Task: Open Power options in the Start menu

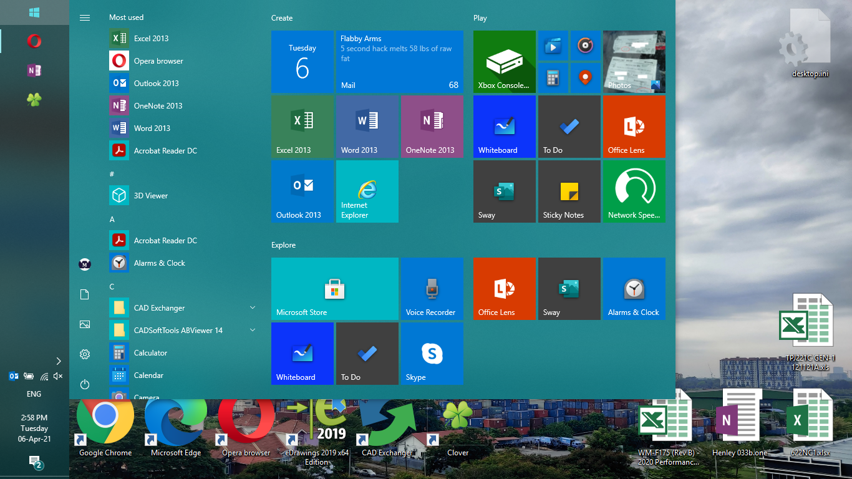Action: point(85,384)
